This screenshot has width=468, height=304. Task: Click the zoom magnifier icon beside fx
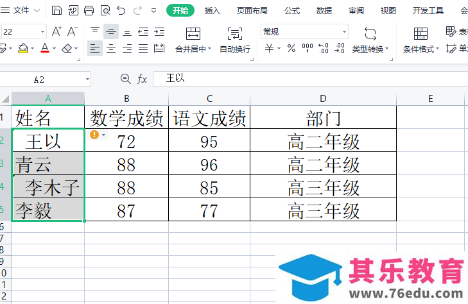(125, 79)
